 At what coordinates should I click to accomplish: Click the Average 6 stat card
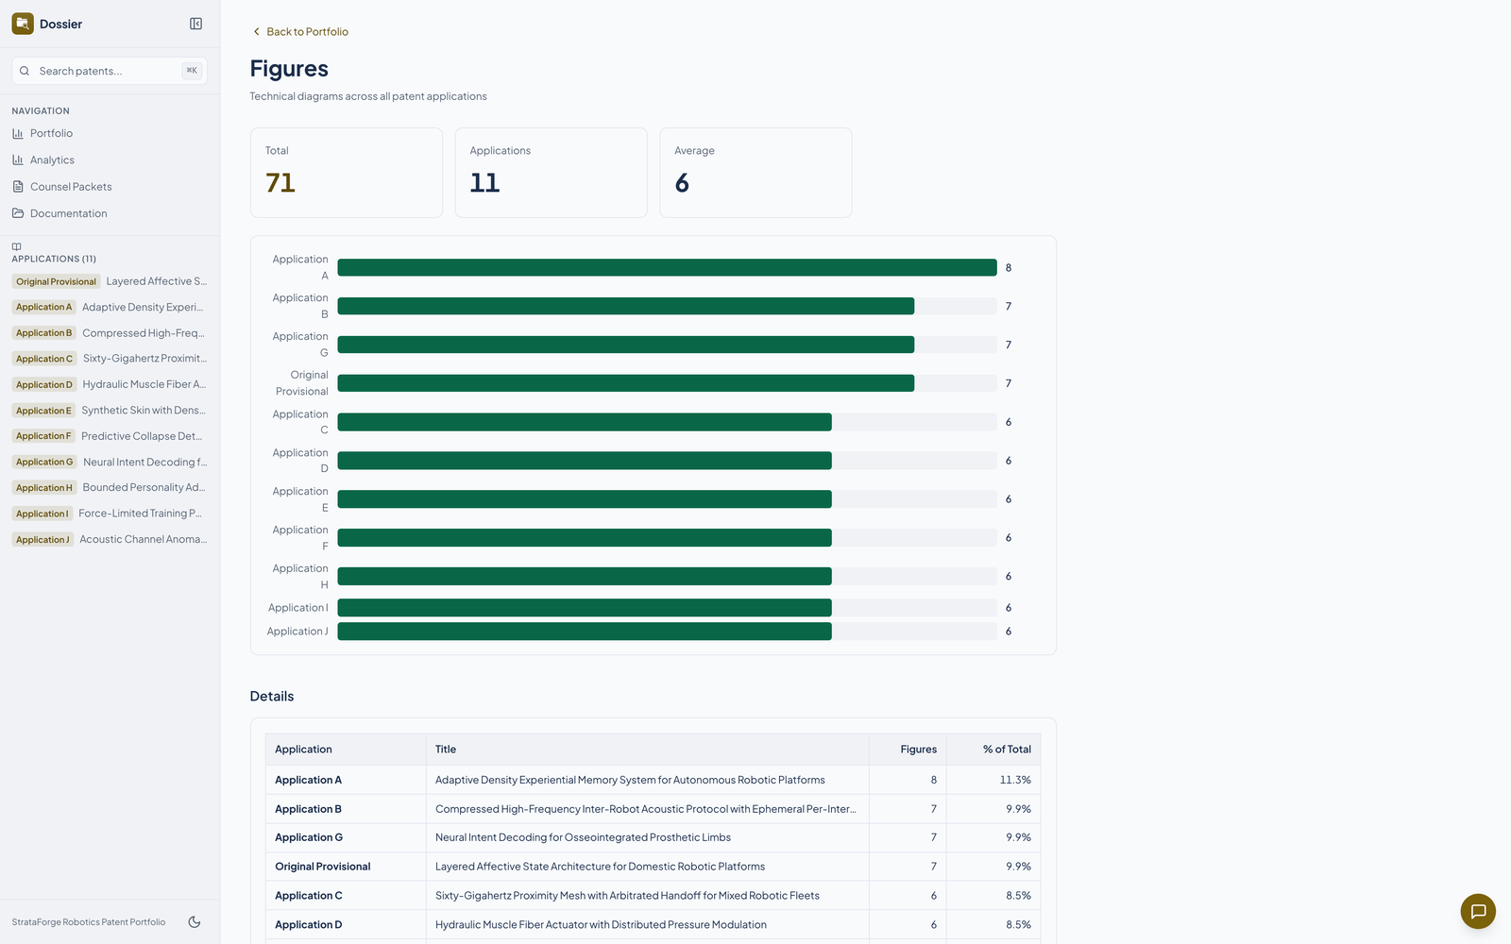point(755,173)
